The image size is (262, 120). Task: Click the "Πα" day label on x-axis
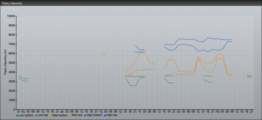pos(217,111)
